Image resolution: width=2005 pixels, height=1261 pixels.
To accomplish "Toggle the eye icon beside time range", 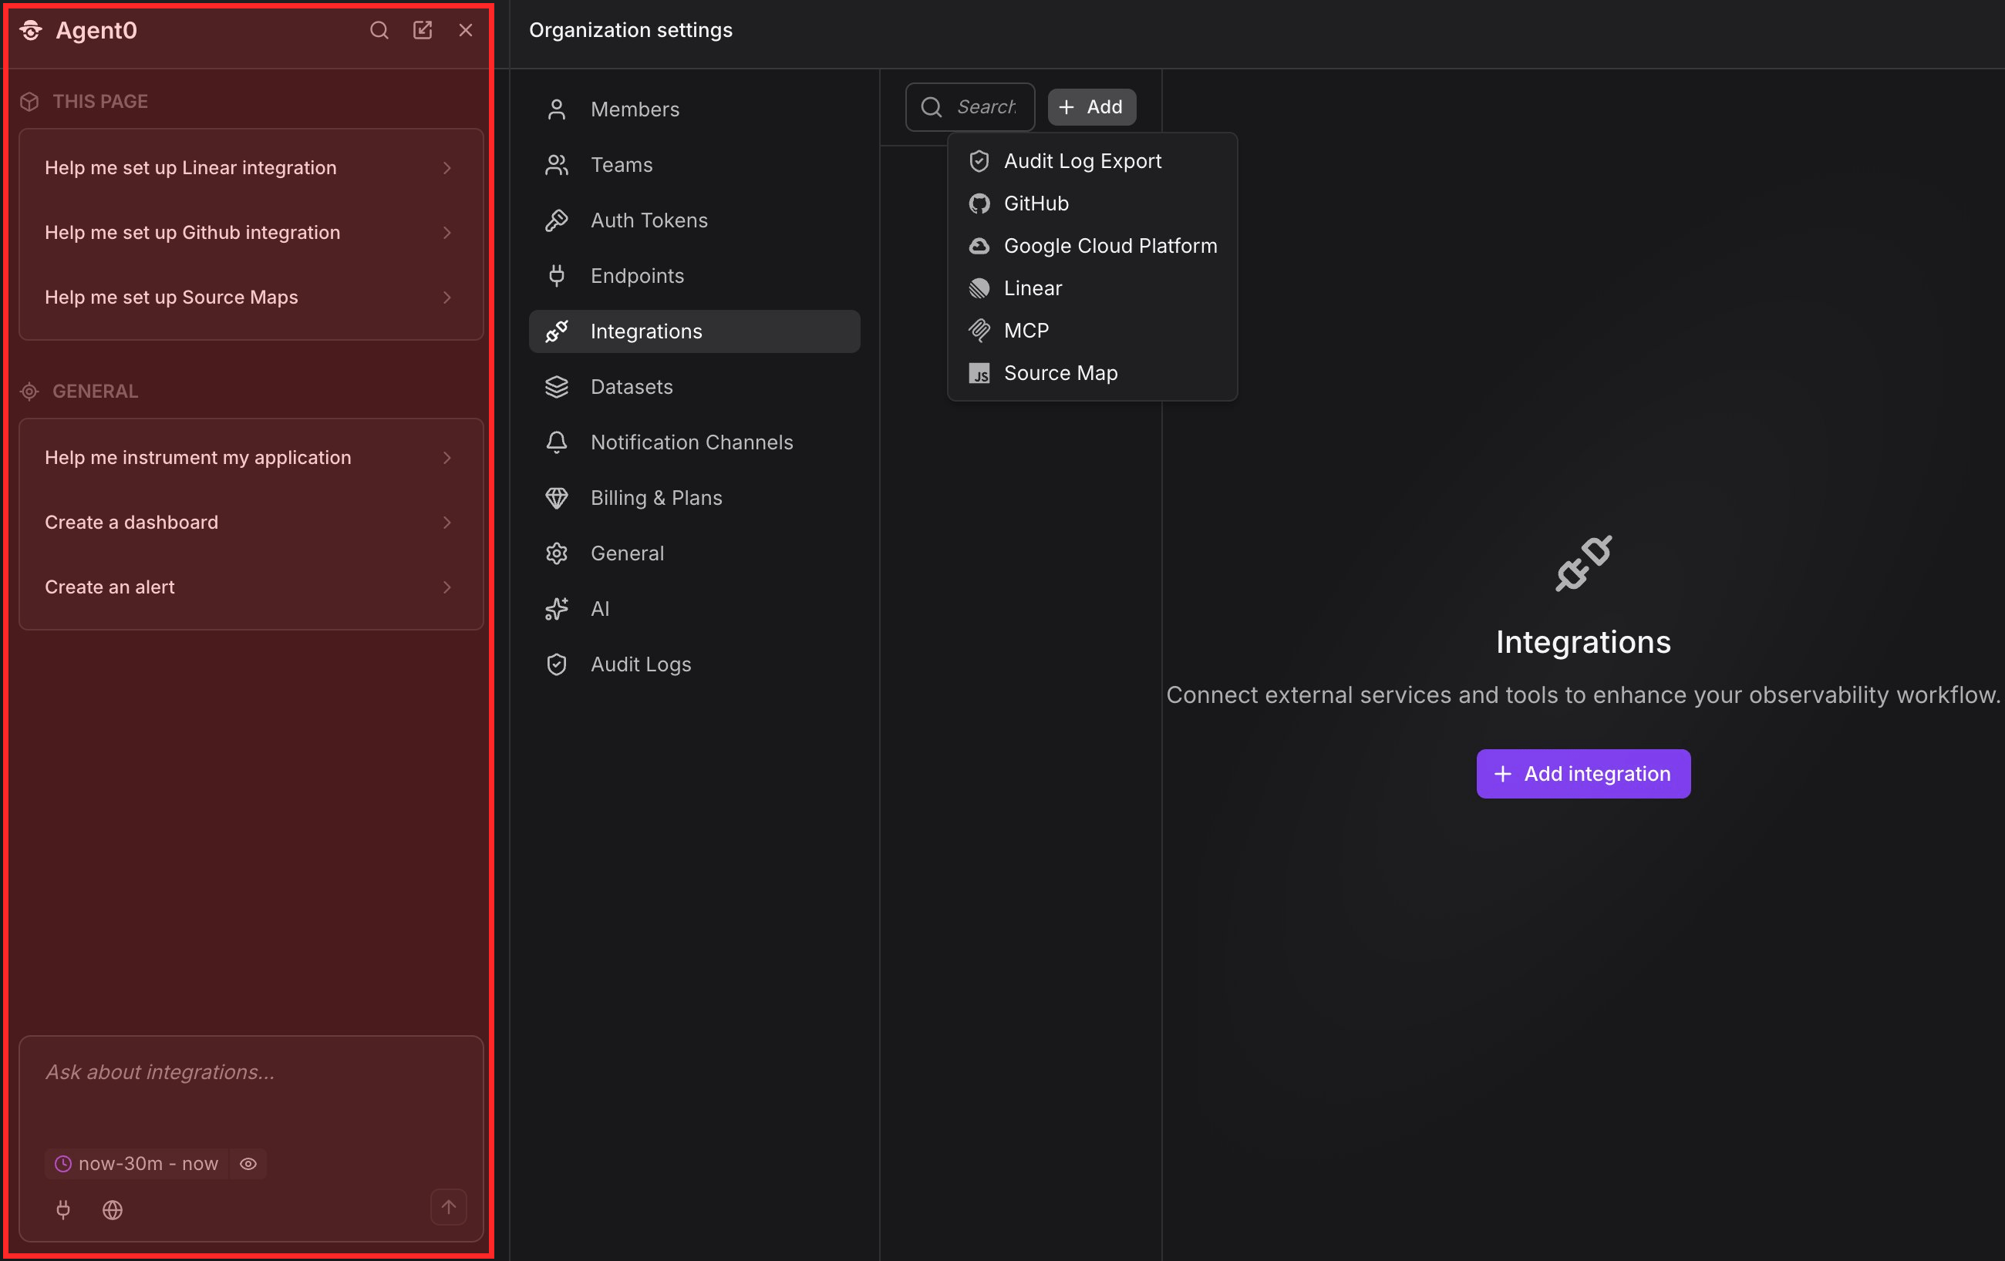I will pos(248,1163).
